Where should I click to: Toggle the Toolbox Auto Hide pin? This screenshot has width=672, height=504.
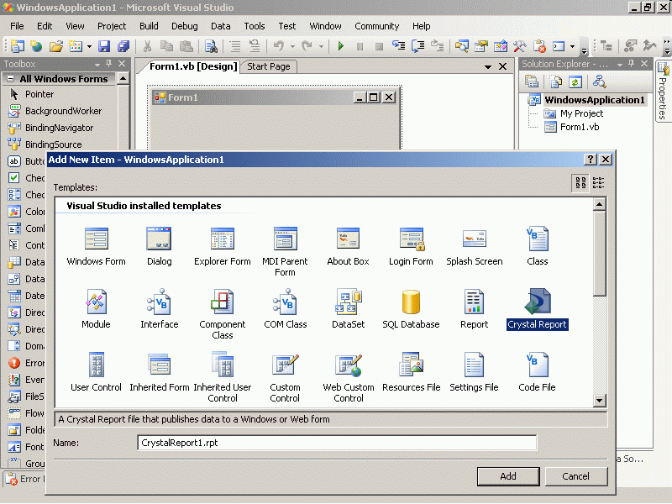click(x=108, y=64)
